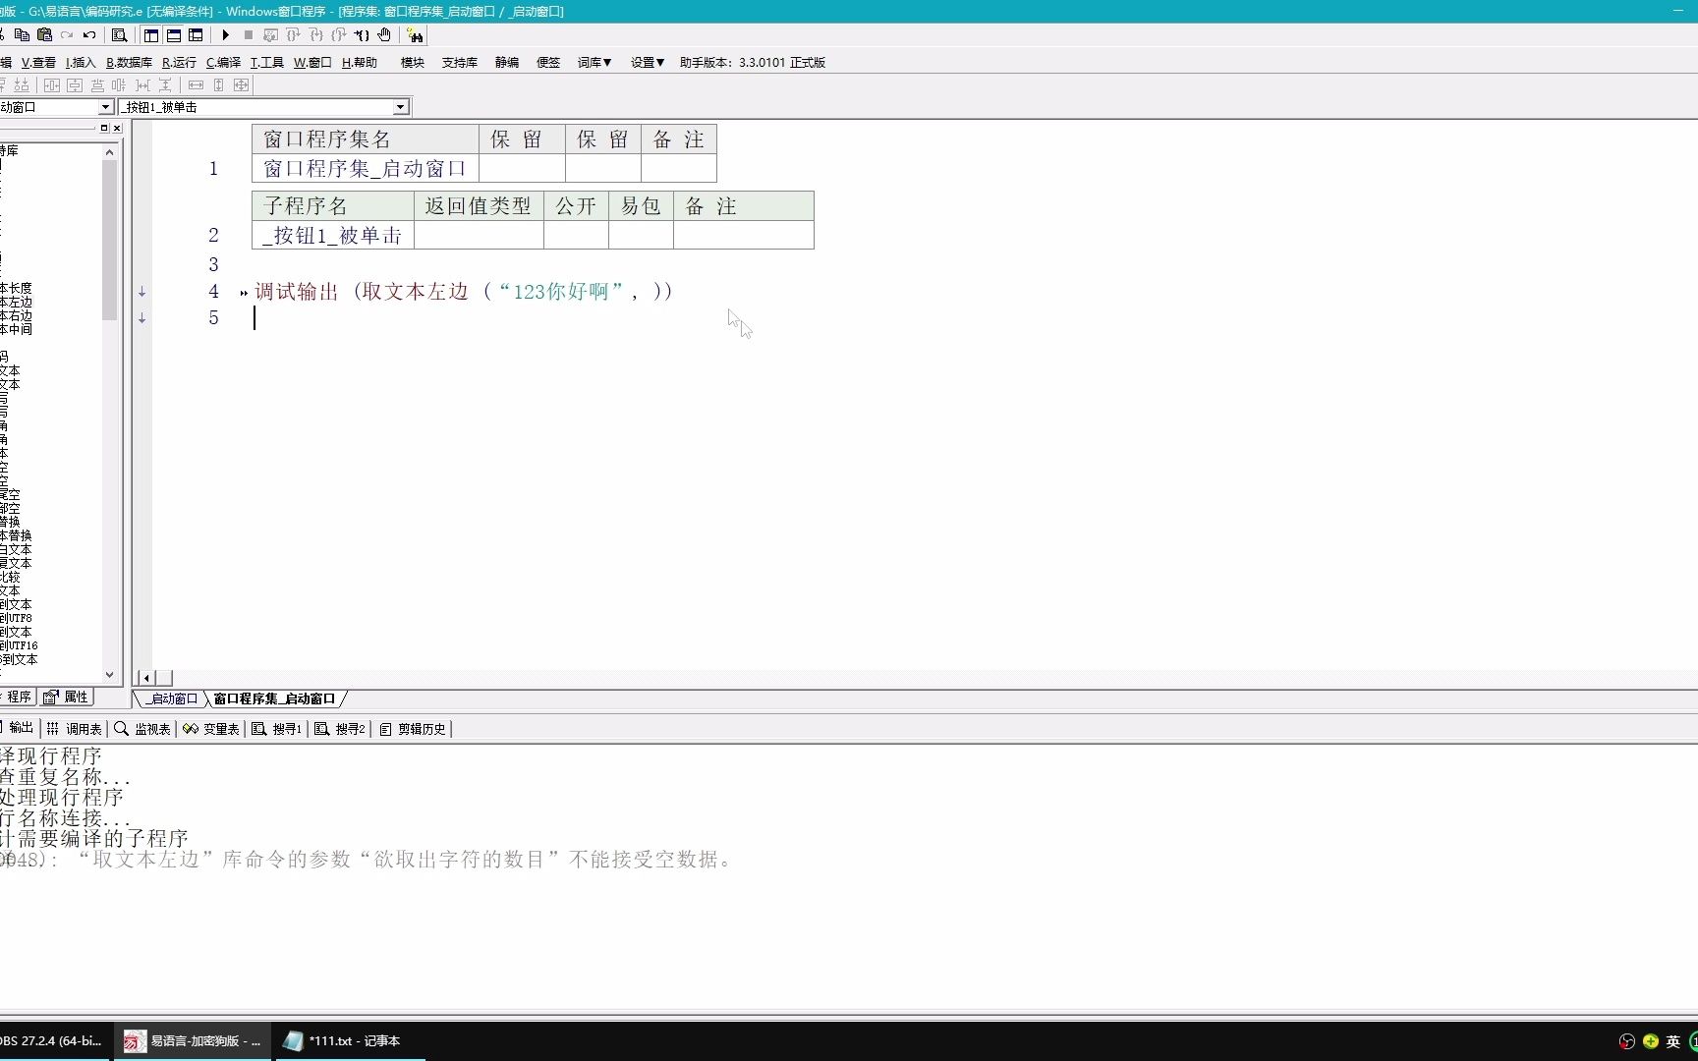Screen dimensions: 1698x1061
Task: Click the 调试输出 code line 4
Action: click(x=464, y=292)
